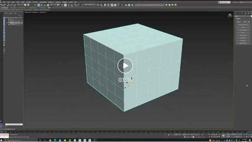Open the reference coordinate system dropdown
Image resolution: width=252 pixels, height=142 pixels.
[53, 5]
